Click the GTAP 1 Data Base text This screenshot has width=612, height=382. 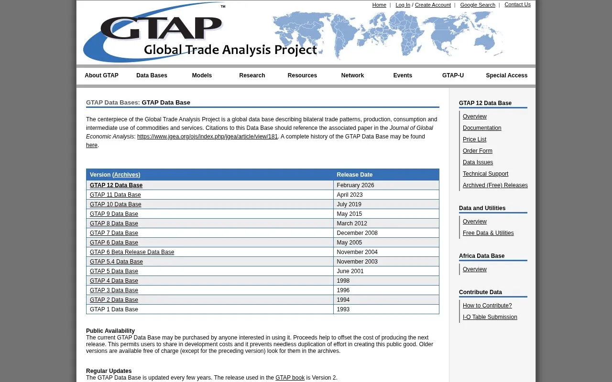114,309
